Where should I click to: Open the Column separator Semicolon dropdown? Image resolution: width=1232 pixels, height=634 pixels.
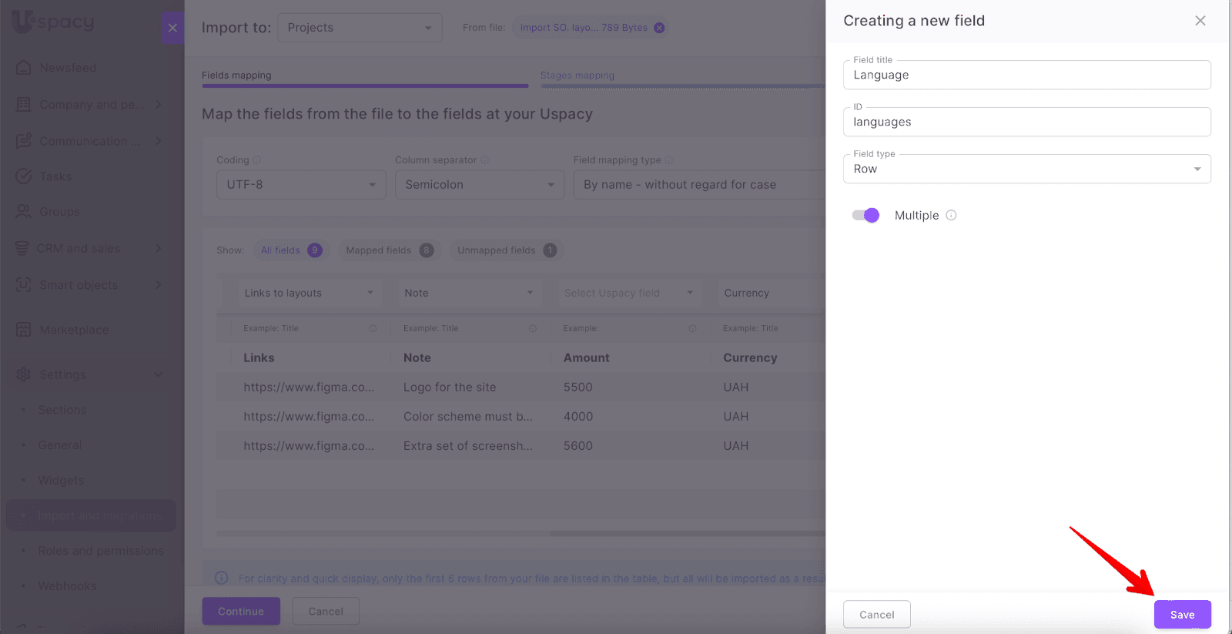point(479,185)
